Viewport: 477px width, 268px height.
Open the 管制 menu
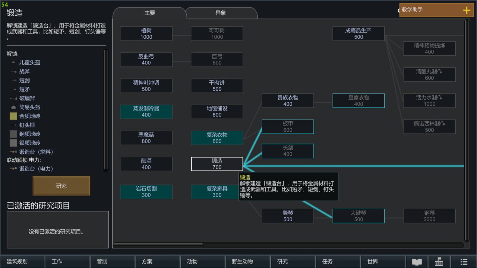(x=113, y=262)
